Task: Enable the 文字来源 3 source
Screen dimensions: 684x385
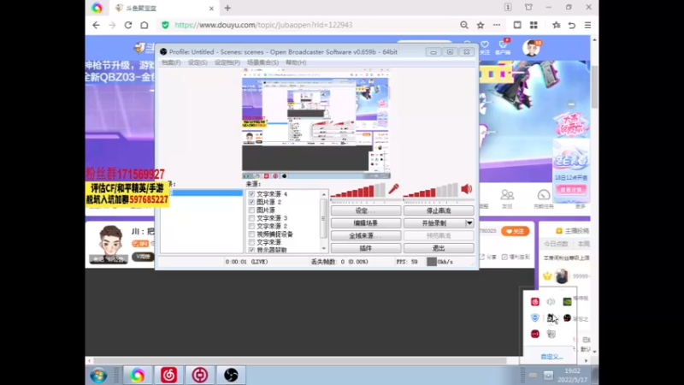Action: click(251, 218)
